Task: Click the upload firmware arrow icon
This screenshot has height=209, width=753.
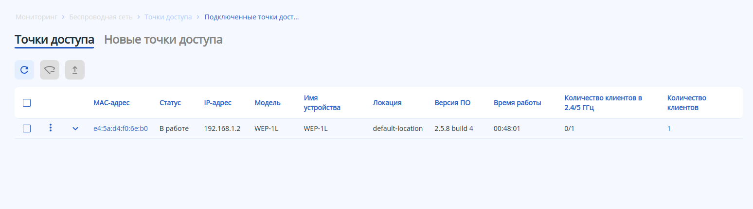Action: click(75, 70)
